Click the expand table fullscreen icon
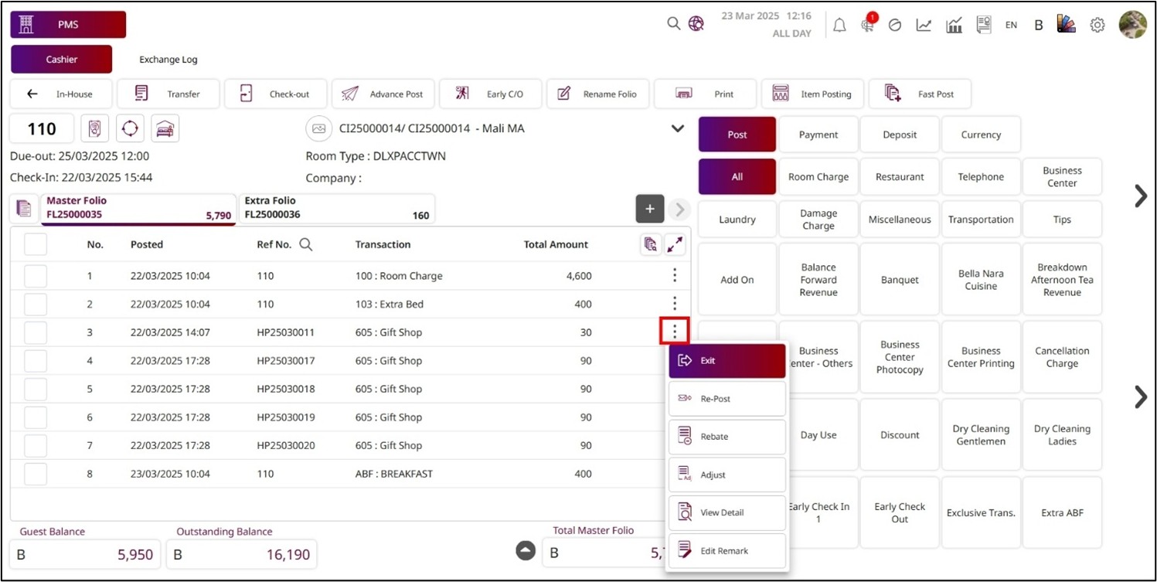The width and height of the screenshot is (1157, 582). pyautogui.click(x=675, y=245)
